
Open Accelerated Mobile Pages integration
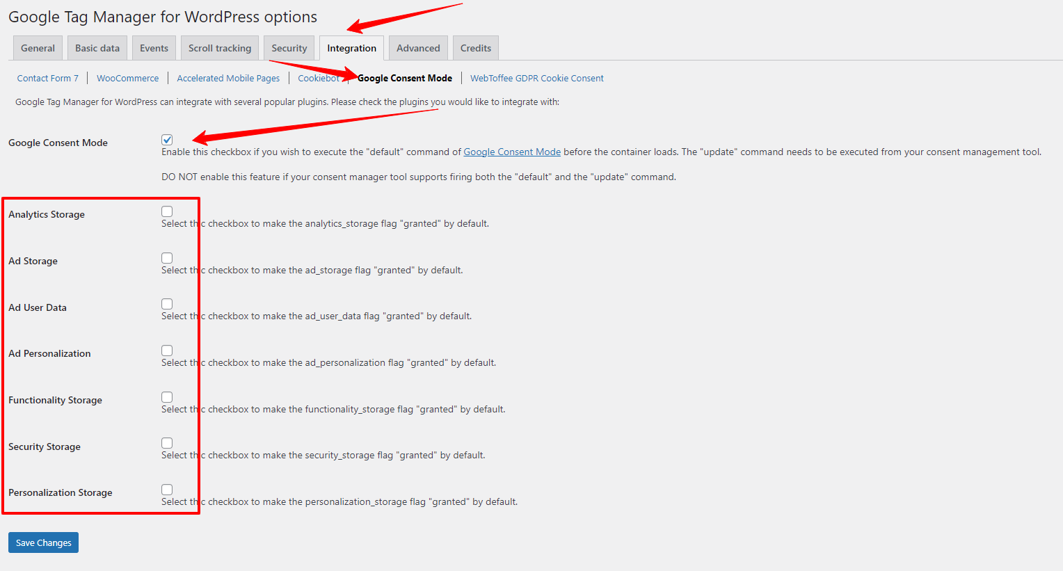[228, 79]
